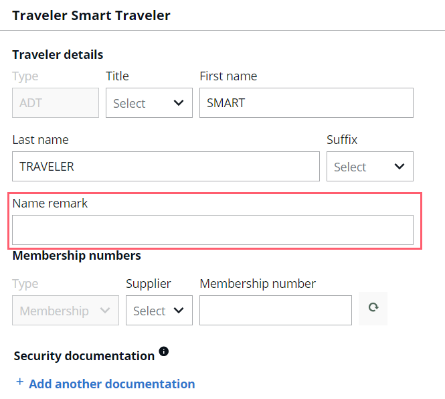Viewport: 445px width, 399px height.
Task: Open the Title dropdown
Action: (149, 103)
